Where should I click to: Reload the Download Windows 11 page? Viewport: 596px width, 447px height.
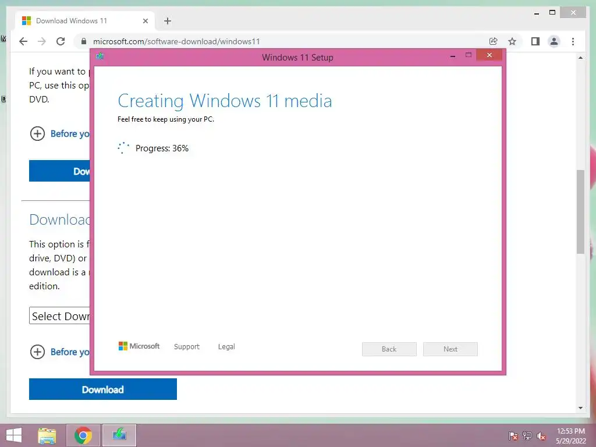(61, 41)
